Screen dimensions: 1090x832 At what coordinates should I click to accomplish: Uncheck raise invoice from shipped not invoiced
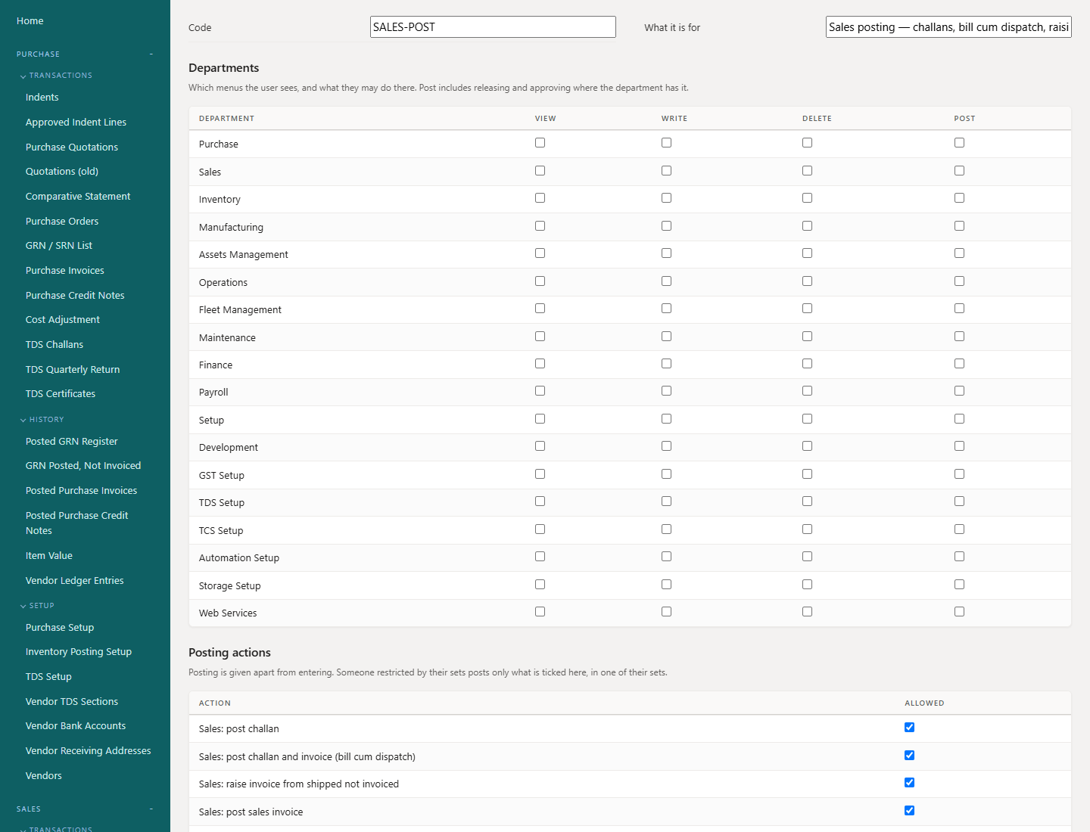[909, 783]
